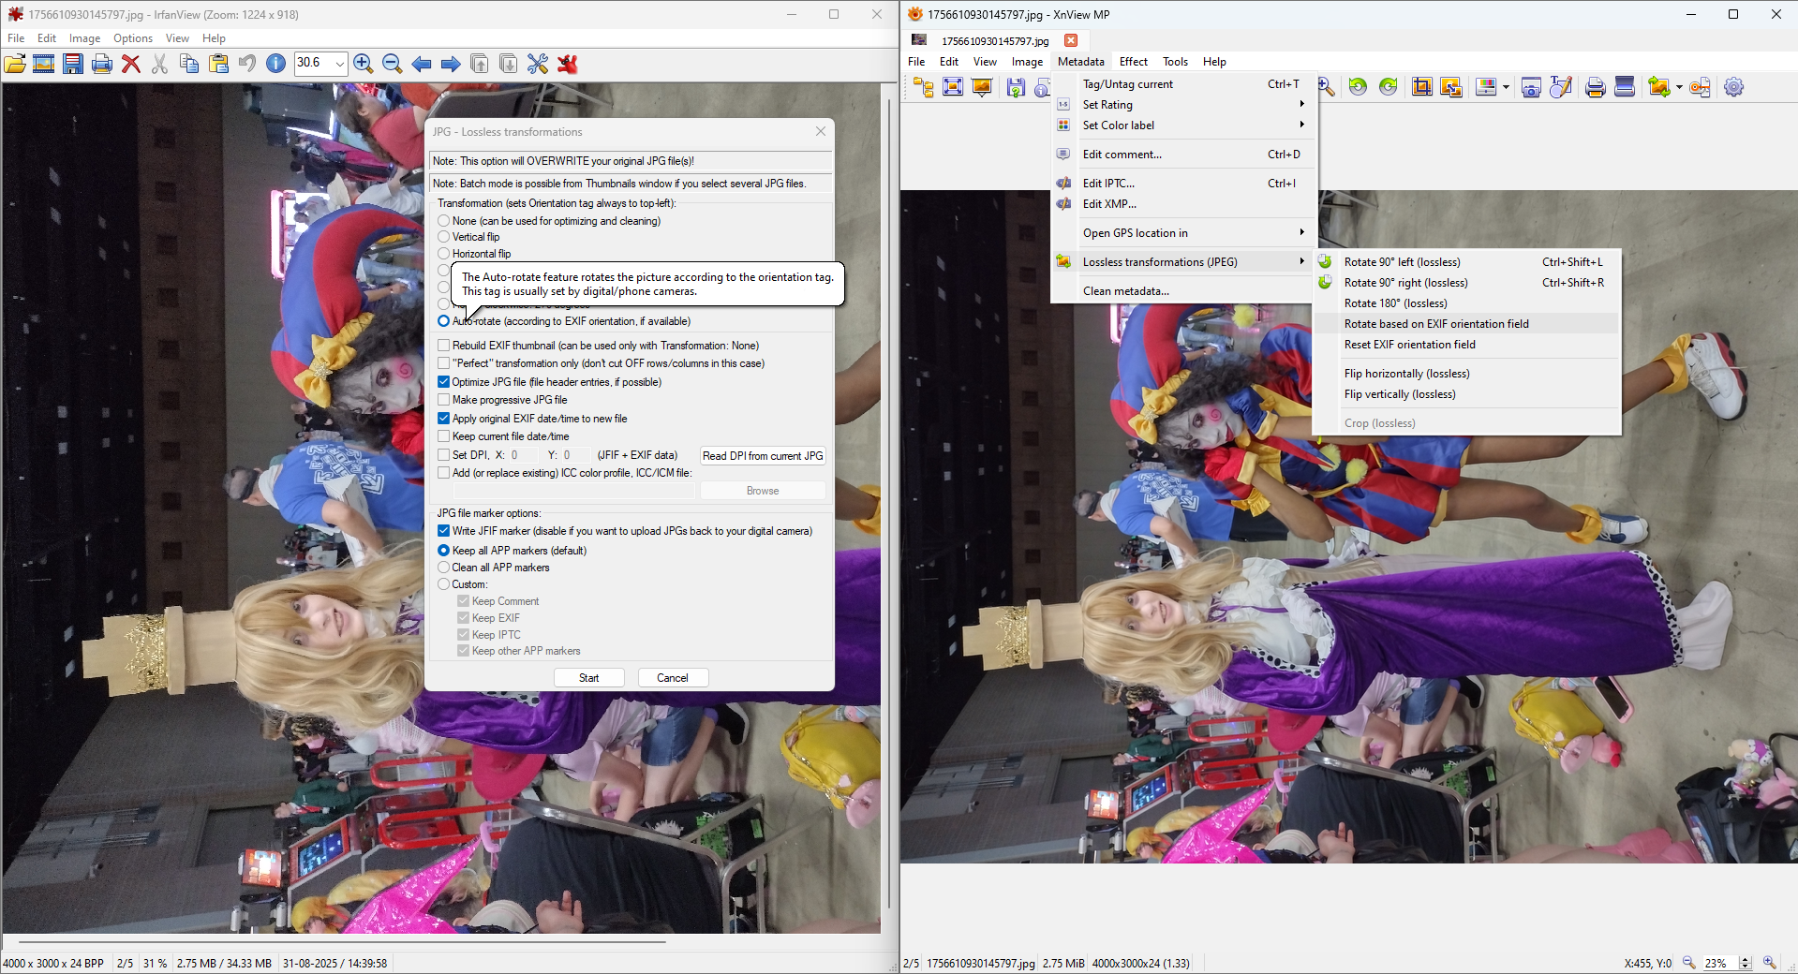Select the Horizontal flip radio button

(x=444, y=254)
